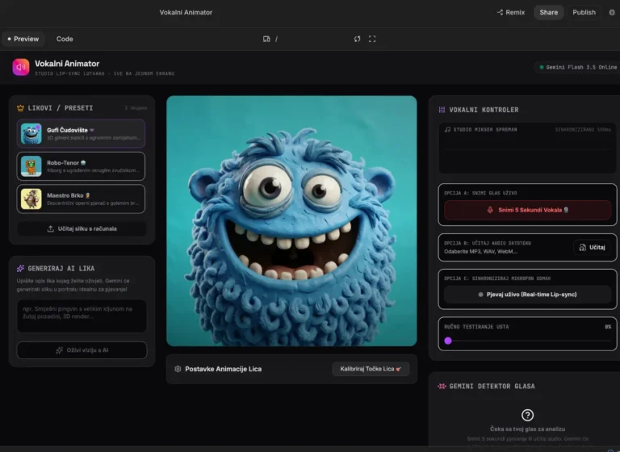Click the Gemini Flash 3.5 Online status badge
Screen dimensions: 620x452
coord(578,67)
